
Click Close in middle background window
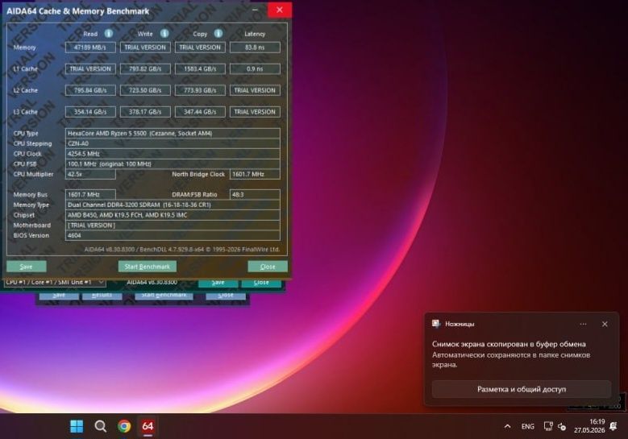[x=261, y=283]
